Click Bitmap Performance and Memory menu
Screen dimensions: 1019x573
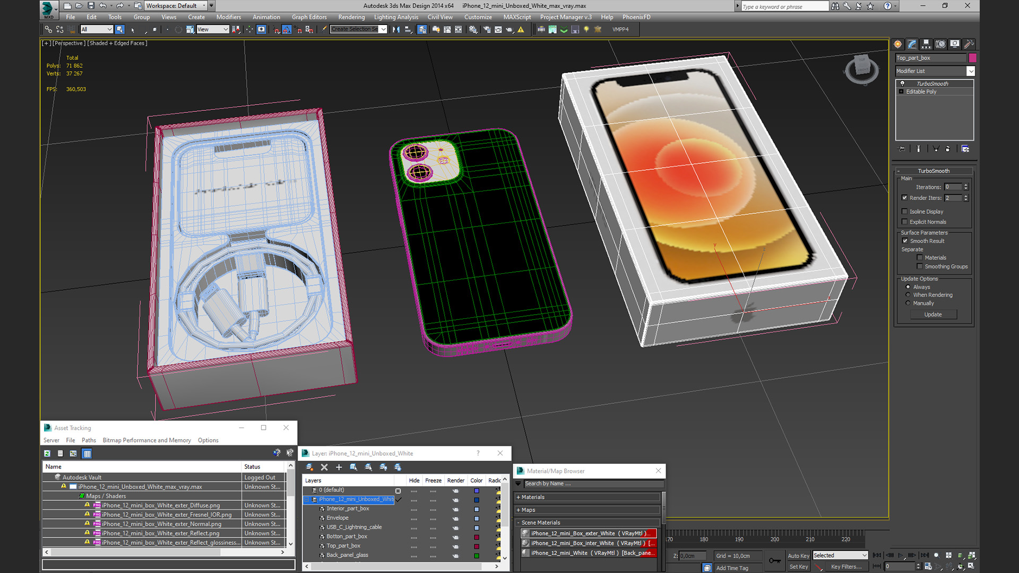[146, 440]
